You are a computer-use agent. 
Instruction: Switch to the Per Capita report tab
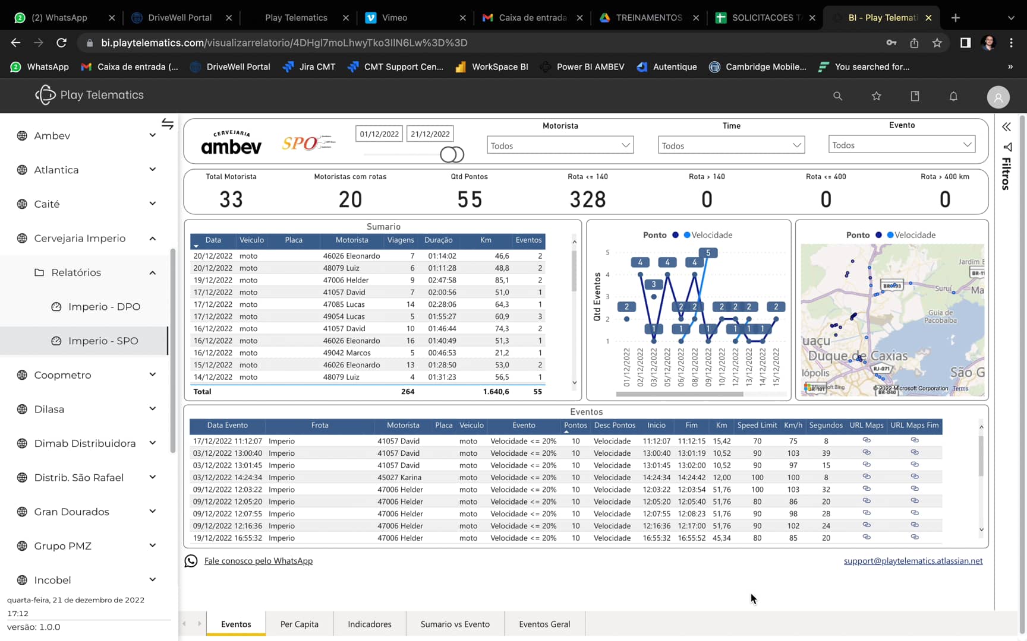300,624
